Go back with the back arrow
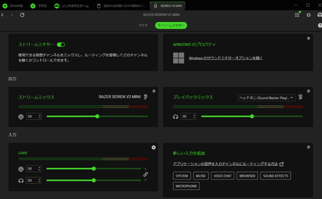 click(2, 15)
